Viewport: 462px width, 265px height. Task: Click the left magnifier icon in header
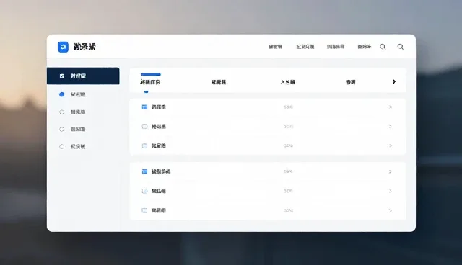click(383, 47)
